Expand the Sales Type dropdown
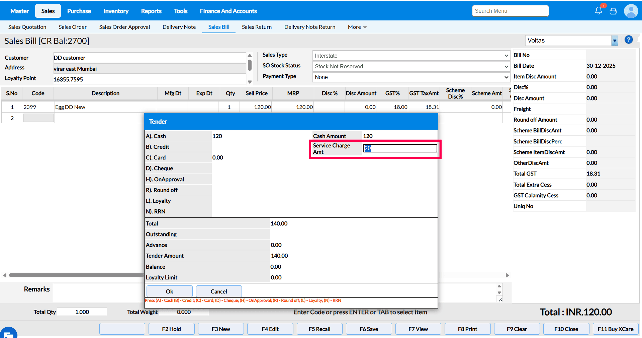This screenshot has height=338, width=642. tap(506, 56)
